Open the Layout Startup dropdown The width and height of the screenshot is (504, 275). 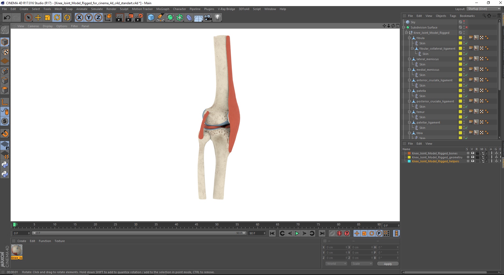click(x=484, y=9)
